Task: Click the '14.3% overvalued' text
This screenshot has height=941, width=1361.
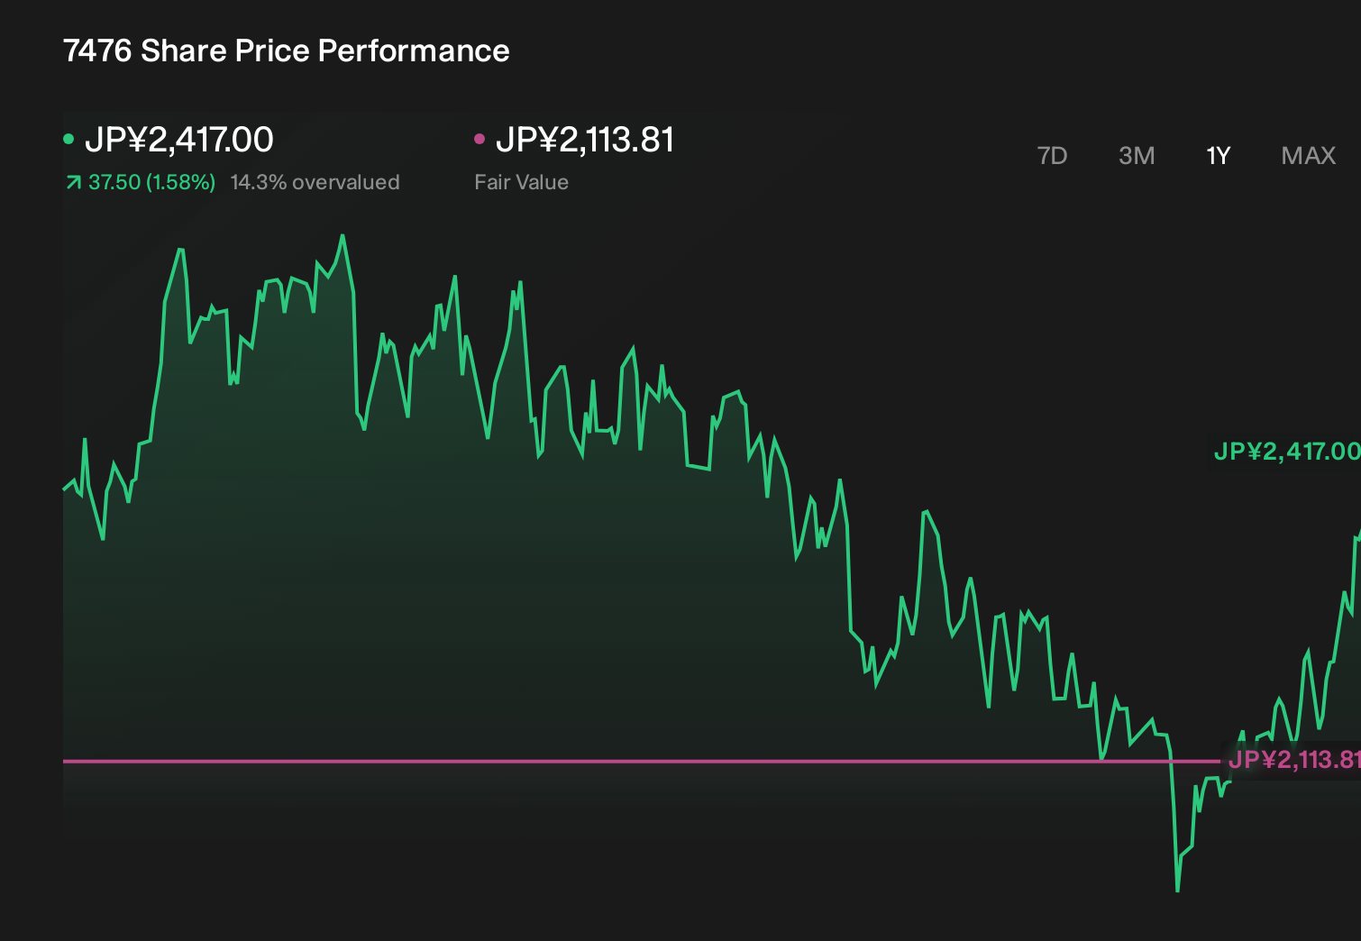Action: coord(315,182)
